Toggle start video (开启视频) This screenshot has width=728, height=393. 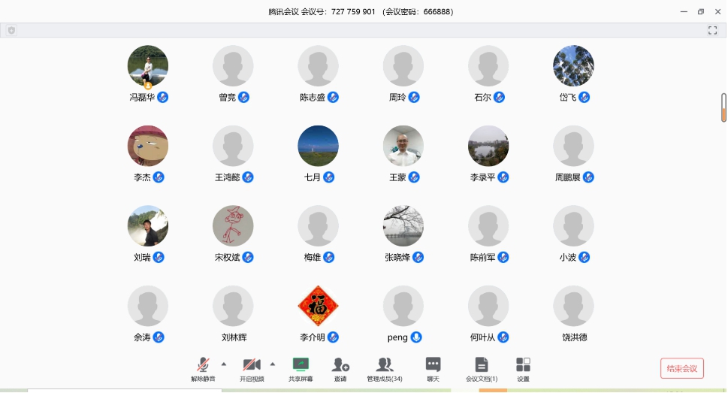(x=252, y=365)
